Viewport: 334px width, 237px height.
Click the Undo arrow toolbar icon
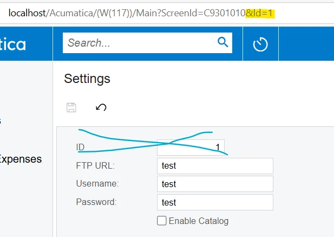(x=101, y=107)
